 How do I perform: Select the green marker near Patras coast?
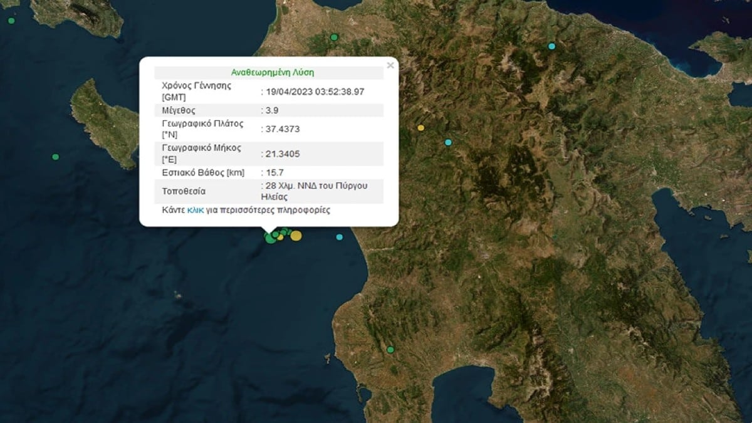click(334, 38)
